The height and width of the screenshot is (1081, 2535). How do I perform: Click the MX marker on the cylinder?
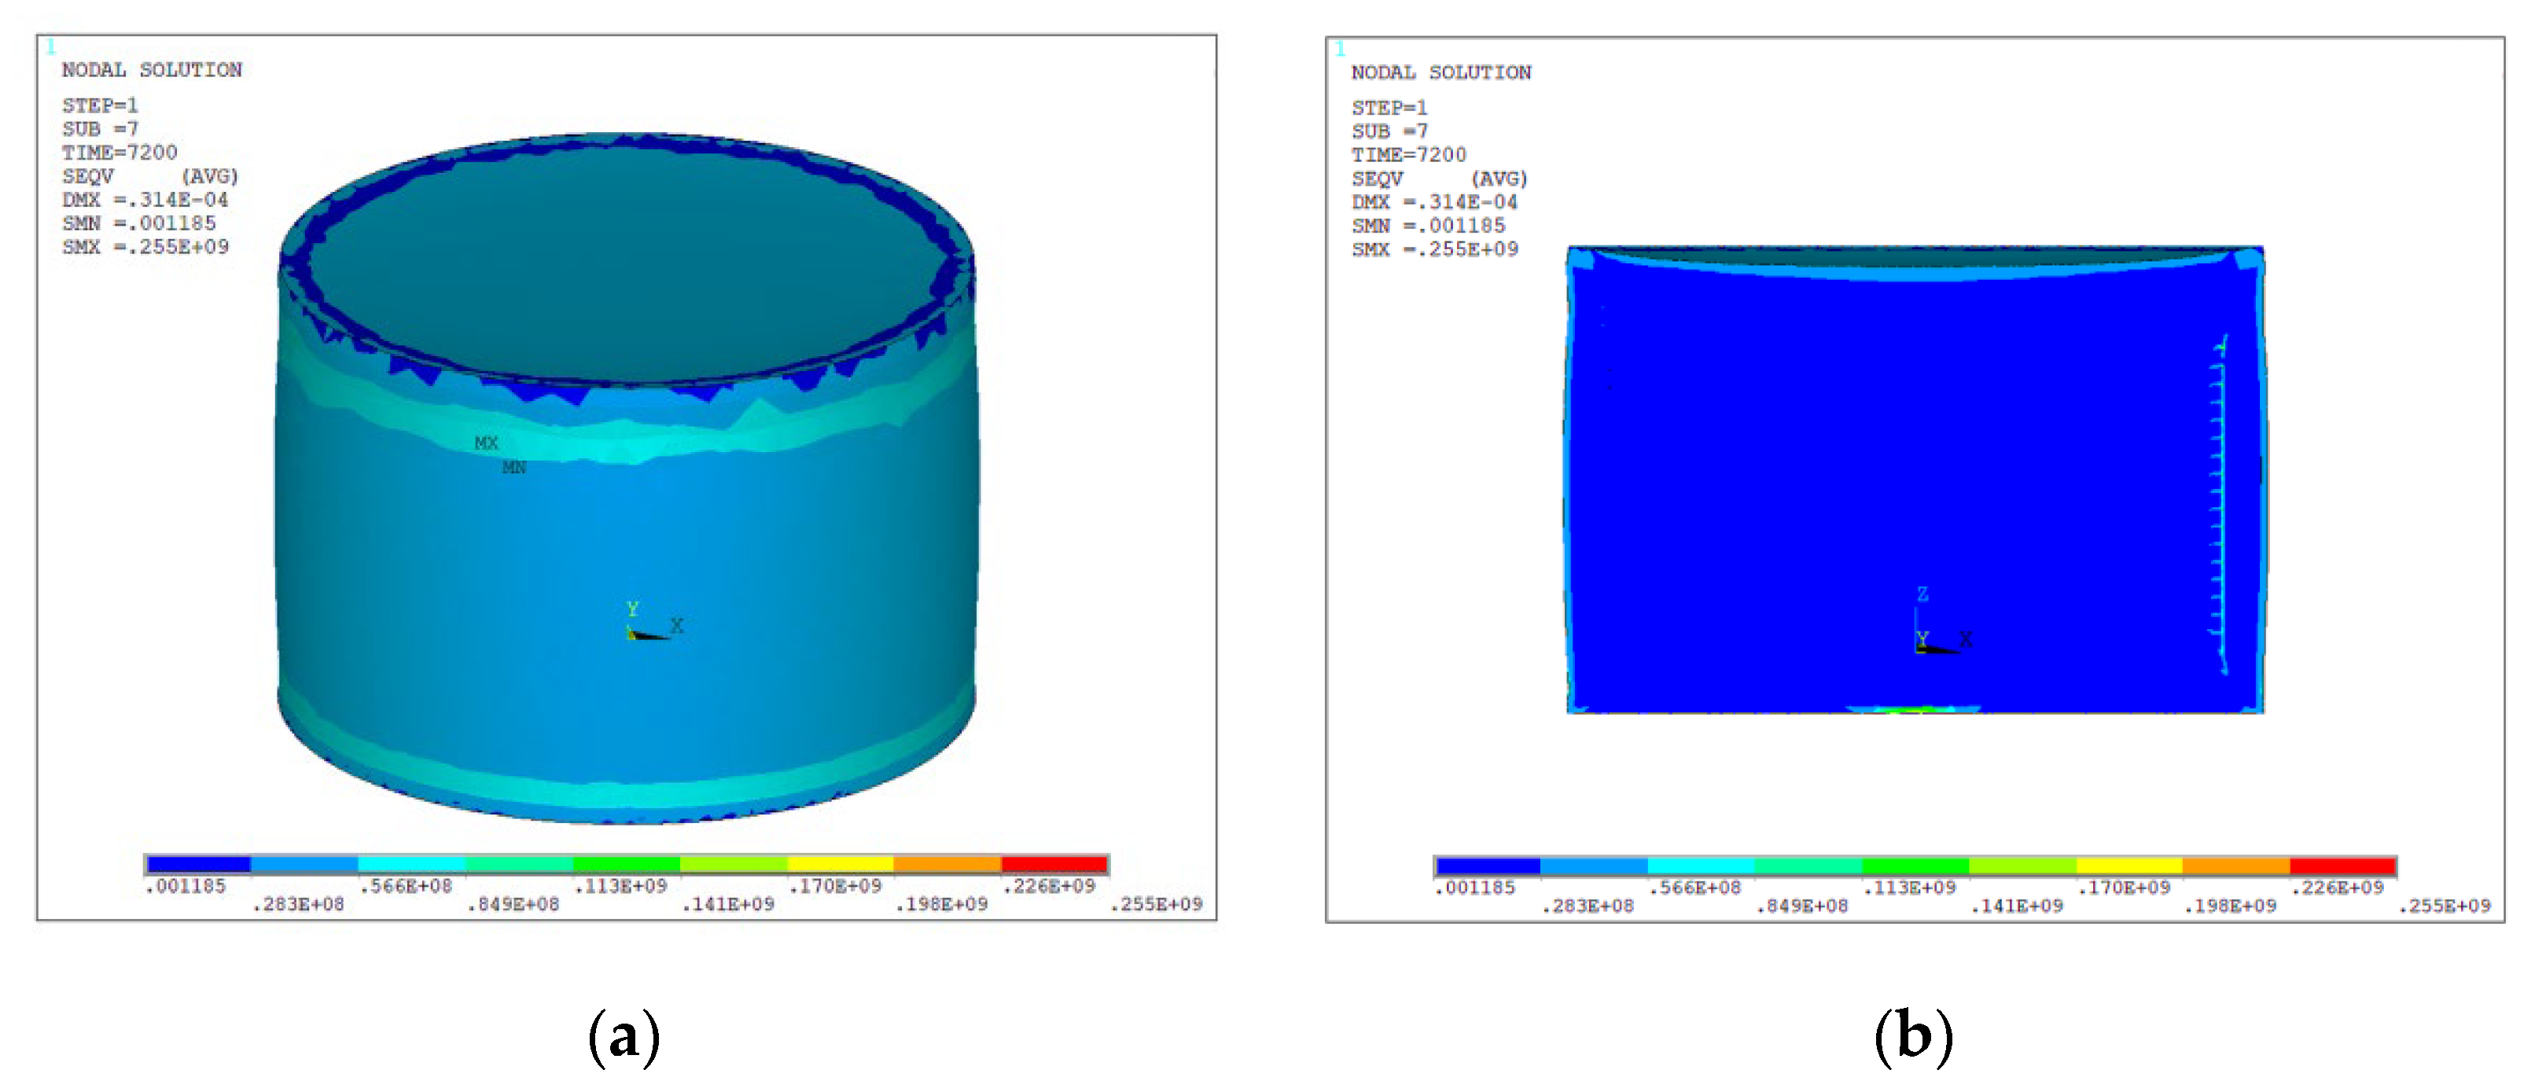(x=486, y=443)
